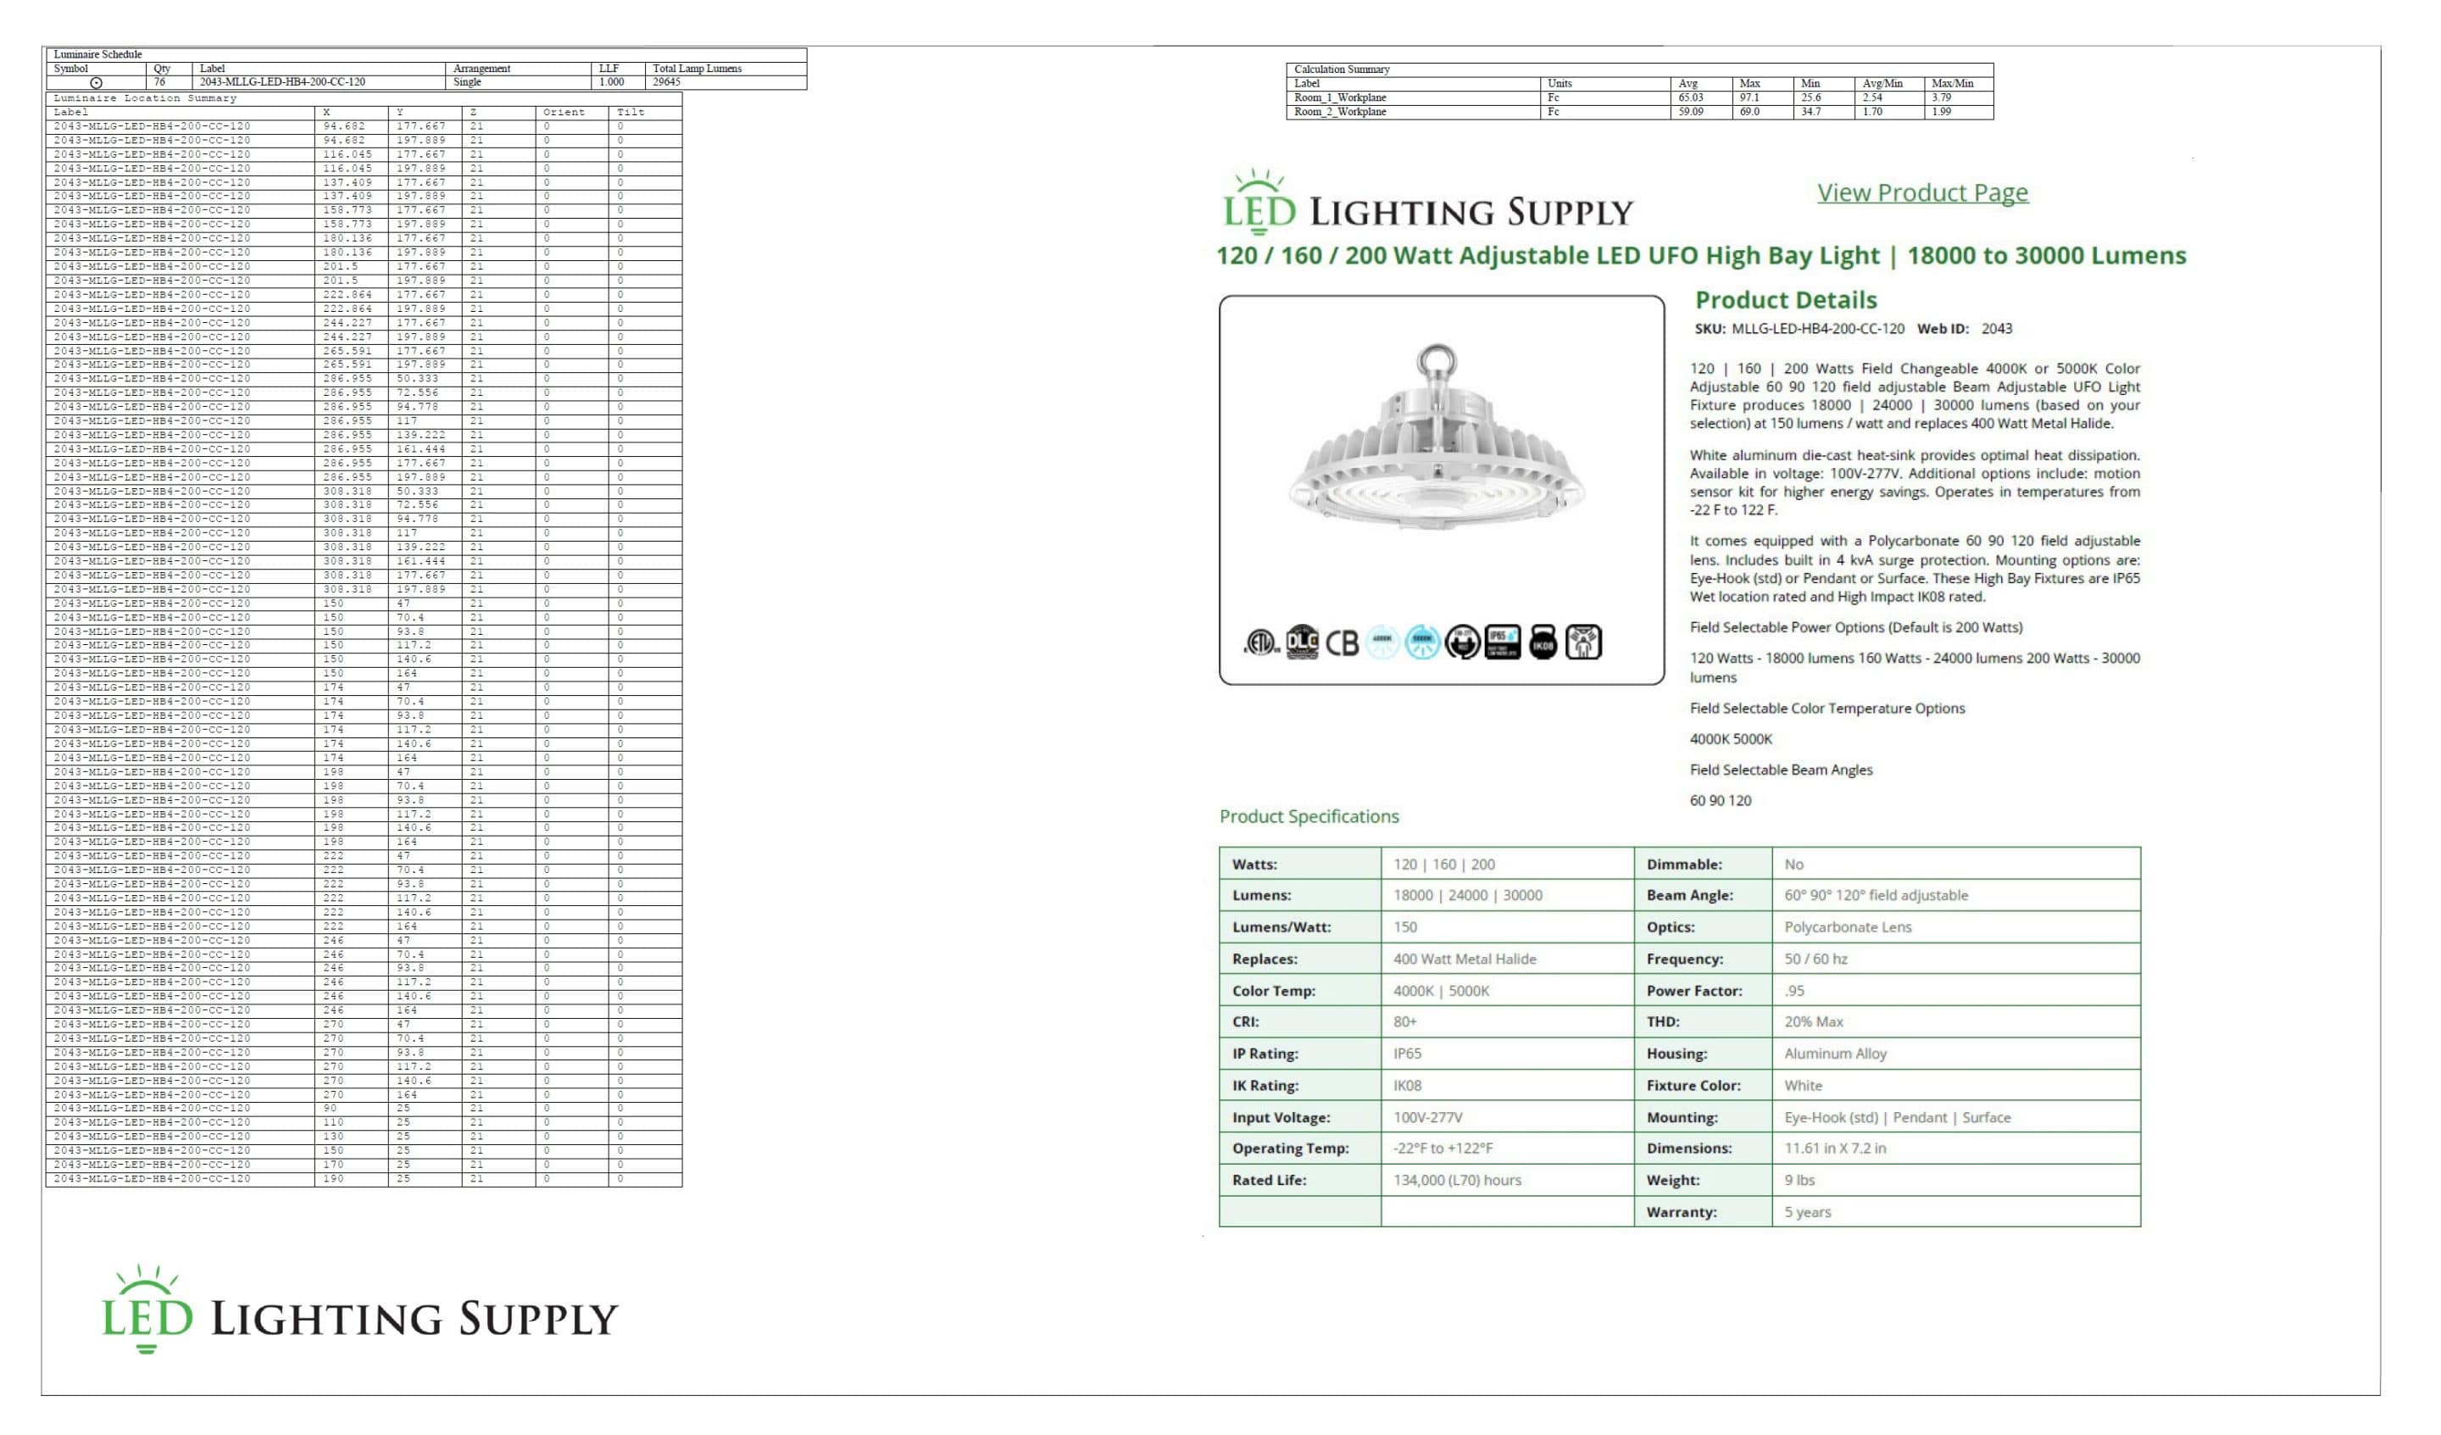
Task: Click the Luminaire Location Summary header
Action: click(x=144, y=97)
